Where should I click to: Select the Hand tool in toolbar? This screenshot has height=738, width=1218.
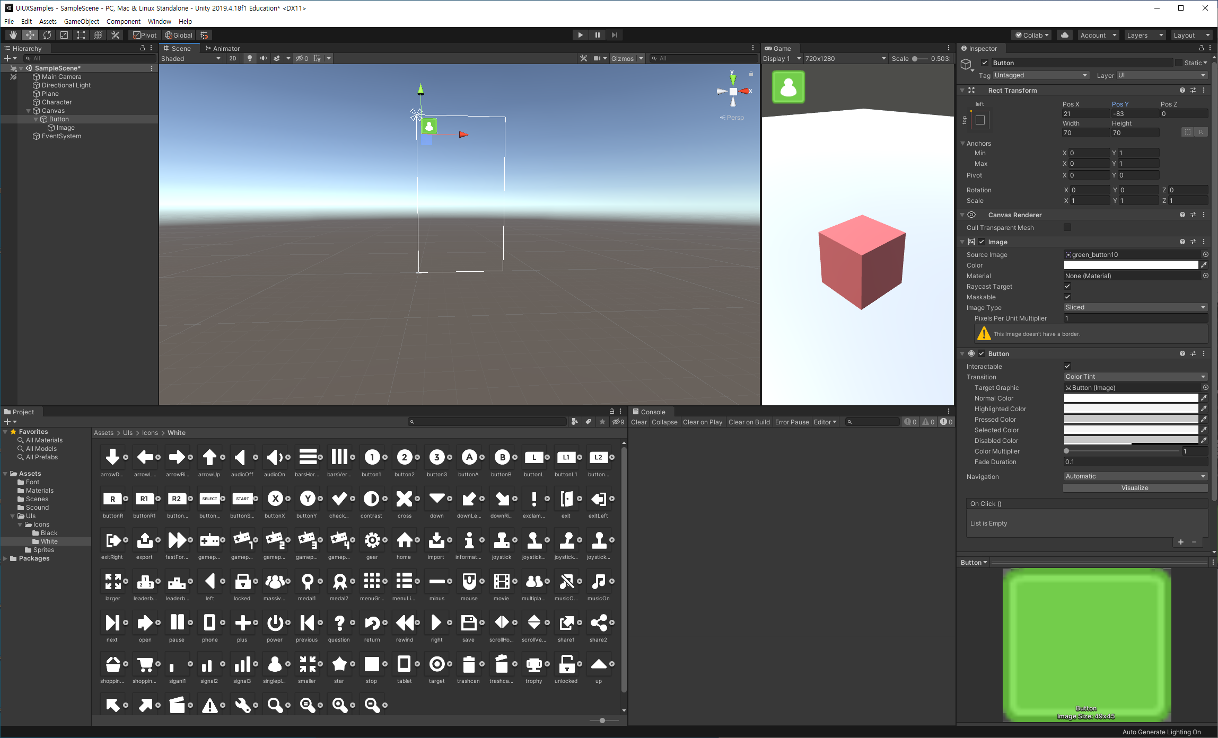(x=13, y=35)
